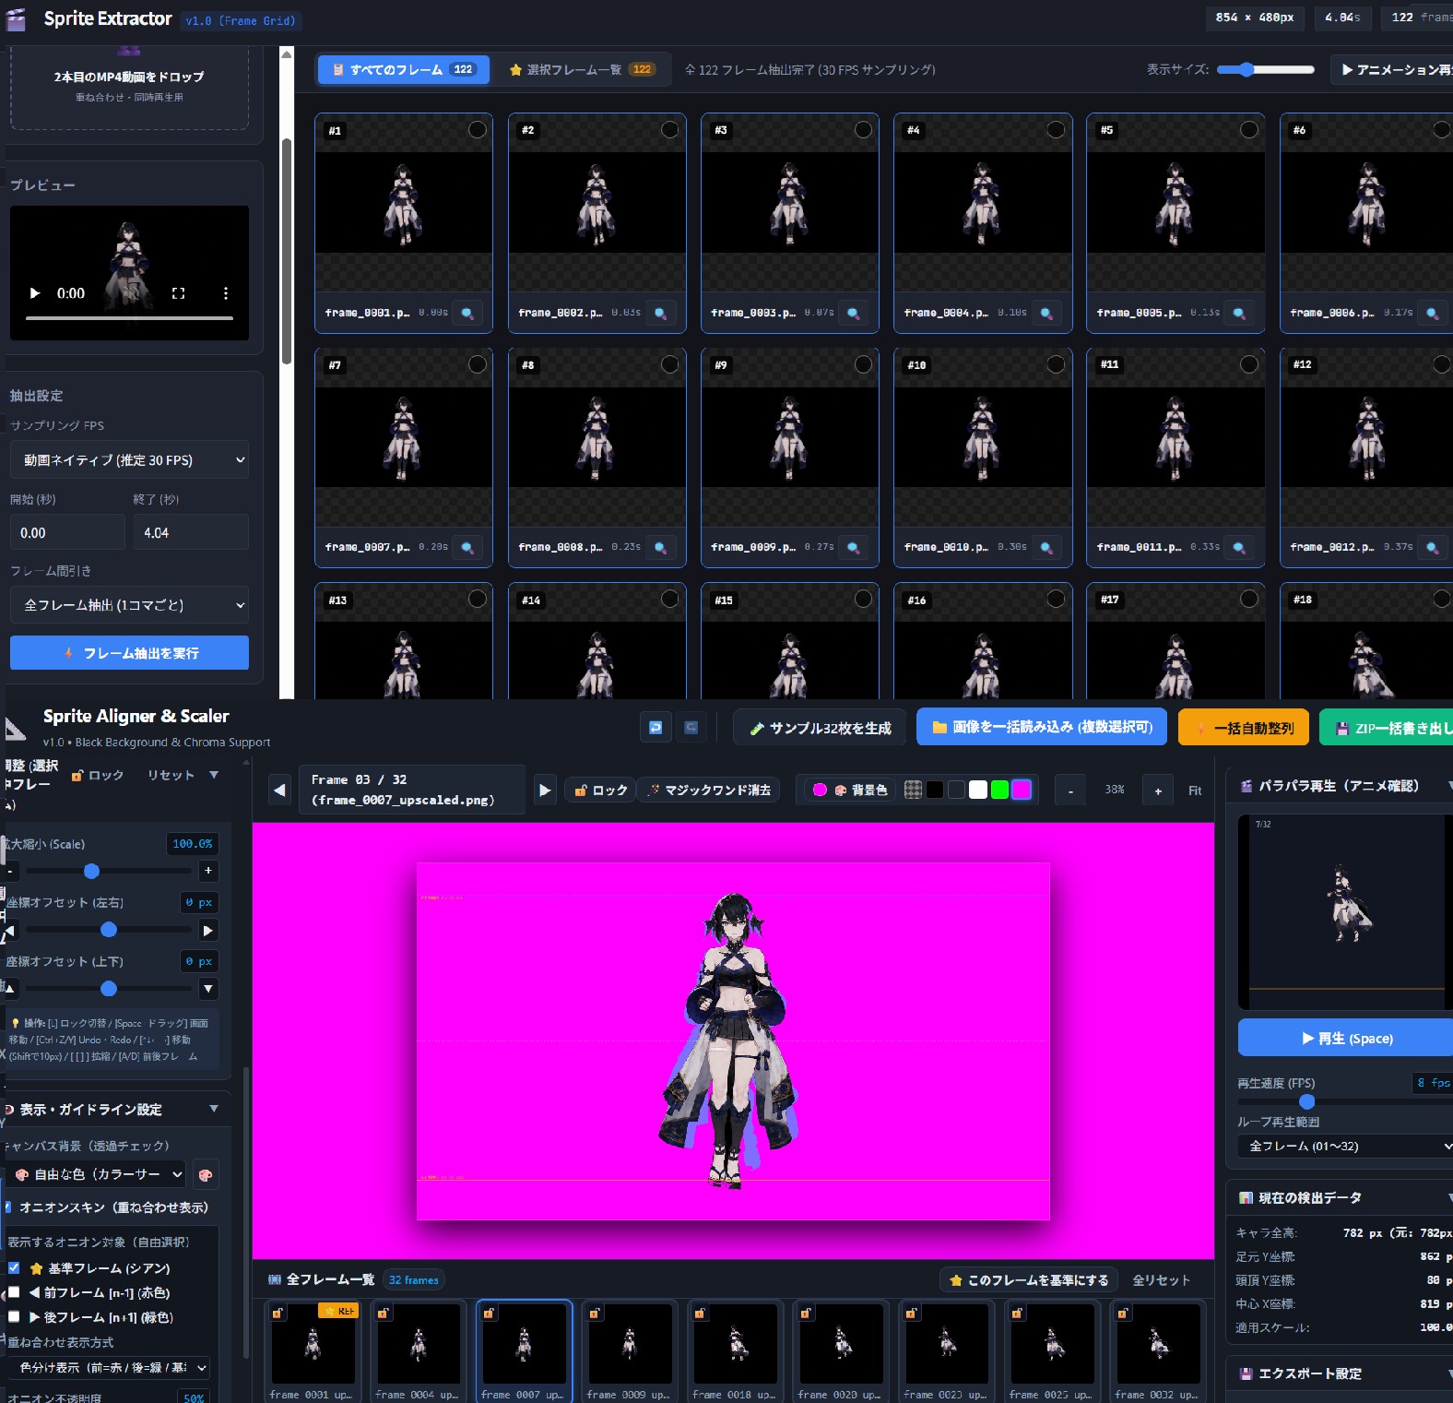The image size is (1453, 1403).
Task: Click the Sprite Aligner & Scaler ruler logo
Action: coord(15,729)
